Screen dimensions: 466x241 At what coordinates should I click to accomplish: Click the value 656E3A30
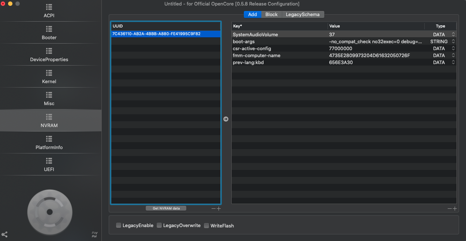(341, 62)
